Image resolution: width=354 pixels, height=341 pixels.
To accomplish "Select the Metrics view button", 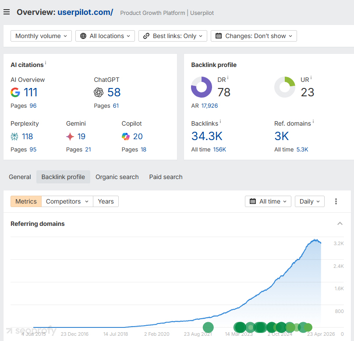I will tap(26, 201).
